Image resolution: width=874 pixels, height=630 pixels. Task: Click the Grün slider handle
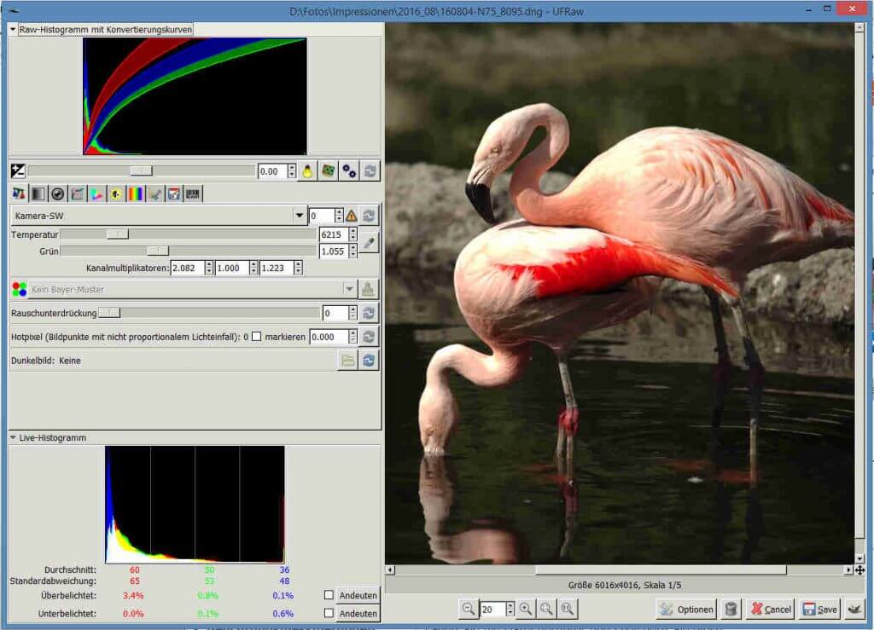coord(158,251)
